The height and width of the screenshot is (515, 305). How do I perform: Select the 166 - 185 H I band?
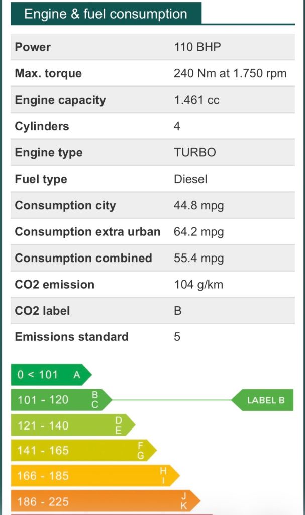[x=95, y=476]
